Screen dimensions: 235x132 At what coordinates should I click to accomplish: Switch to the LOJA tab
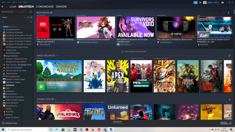13,6
